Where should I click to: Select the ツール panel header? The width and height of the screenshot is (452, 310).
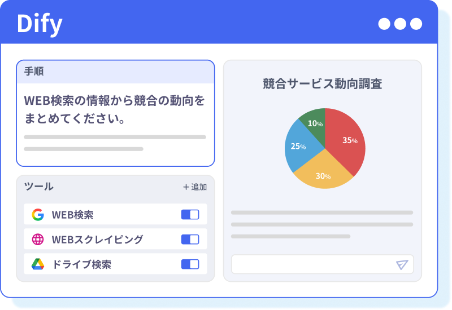click(40, 187)
